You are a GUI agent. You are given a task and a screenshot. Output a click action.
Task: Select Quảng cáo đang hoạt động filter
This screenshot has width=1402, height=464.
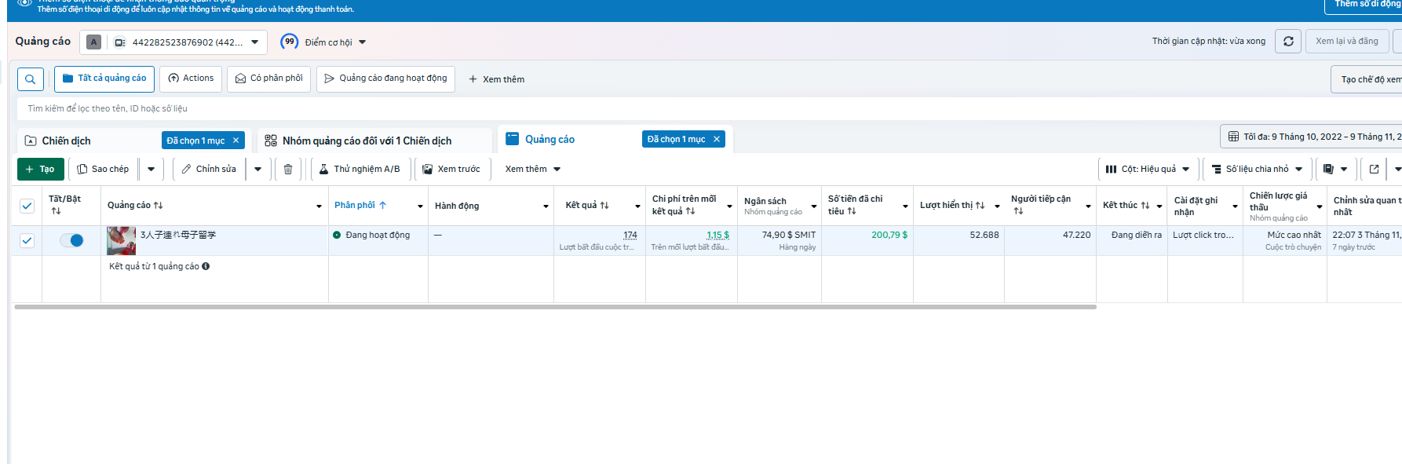click(x=385, y=79)
